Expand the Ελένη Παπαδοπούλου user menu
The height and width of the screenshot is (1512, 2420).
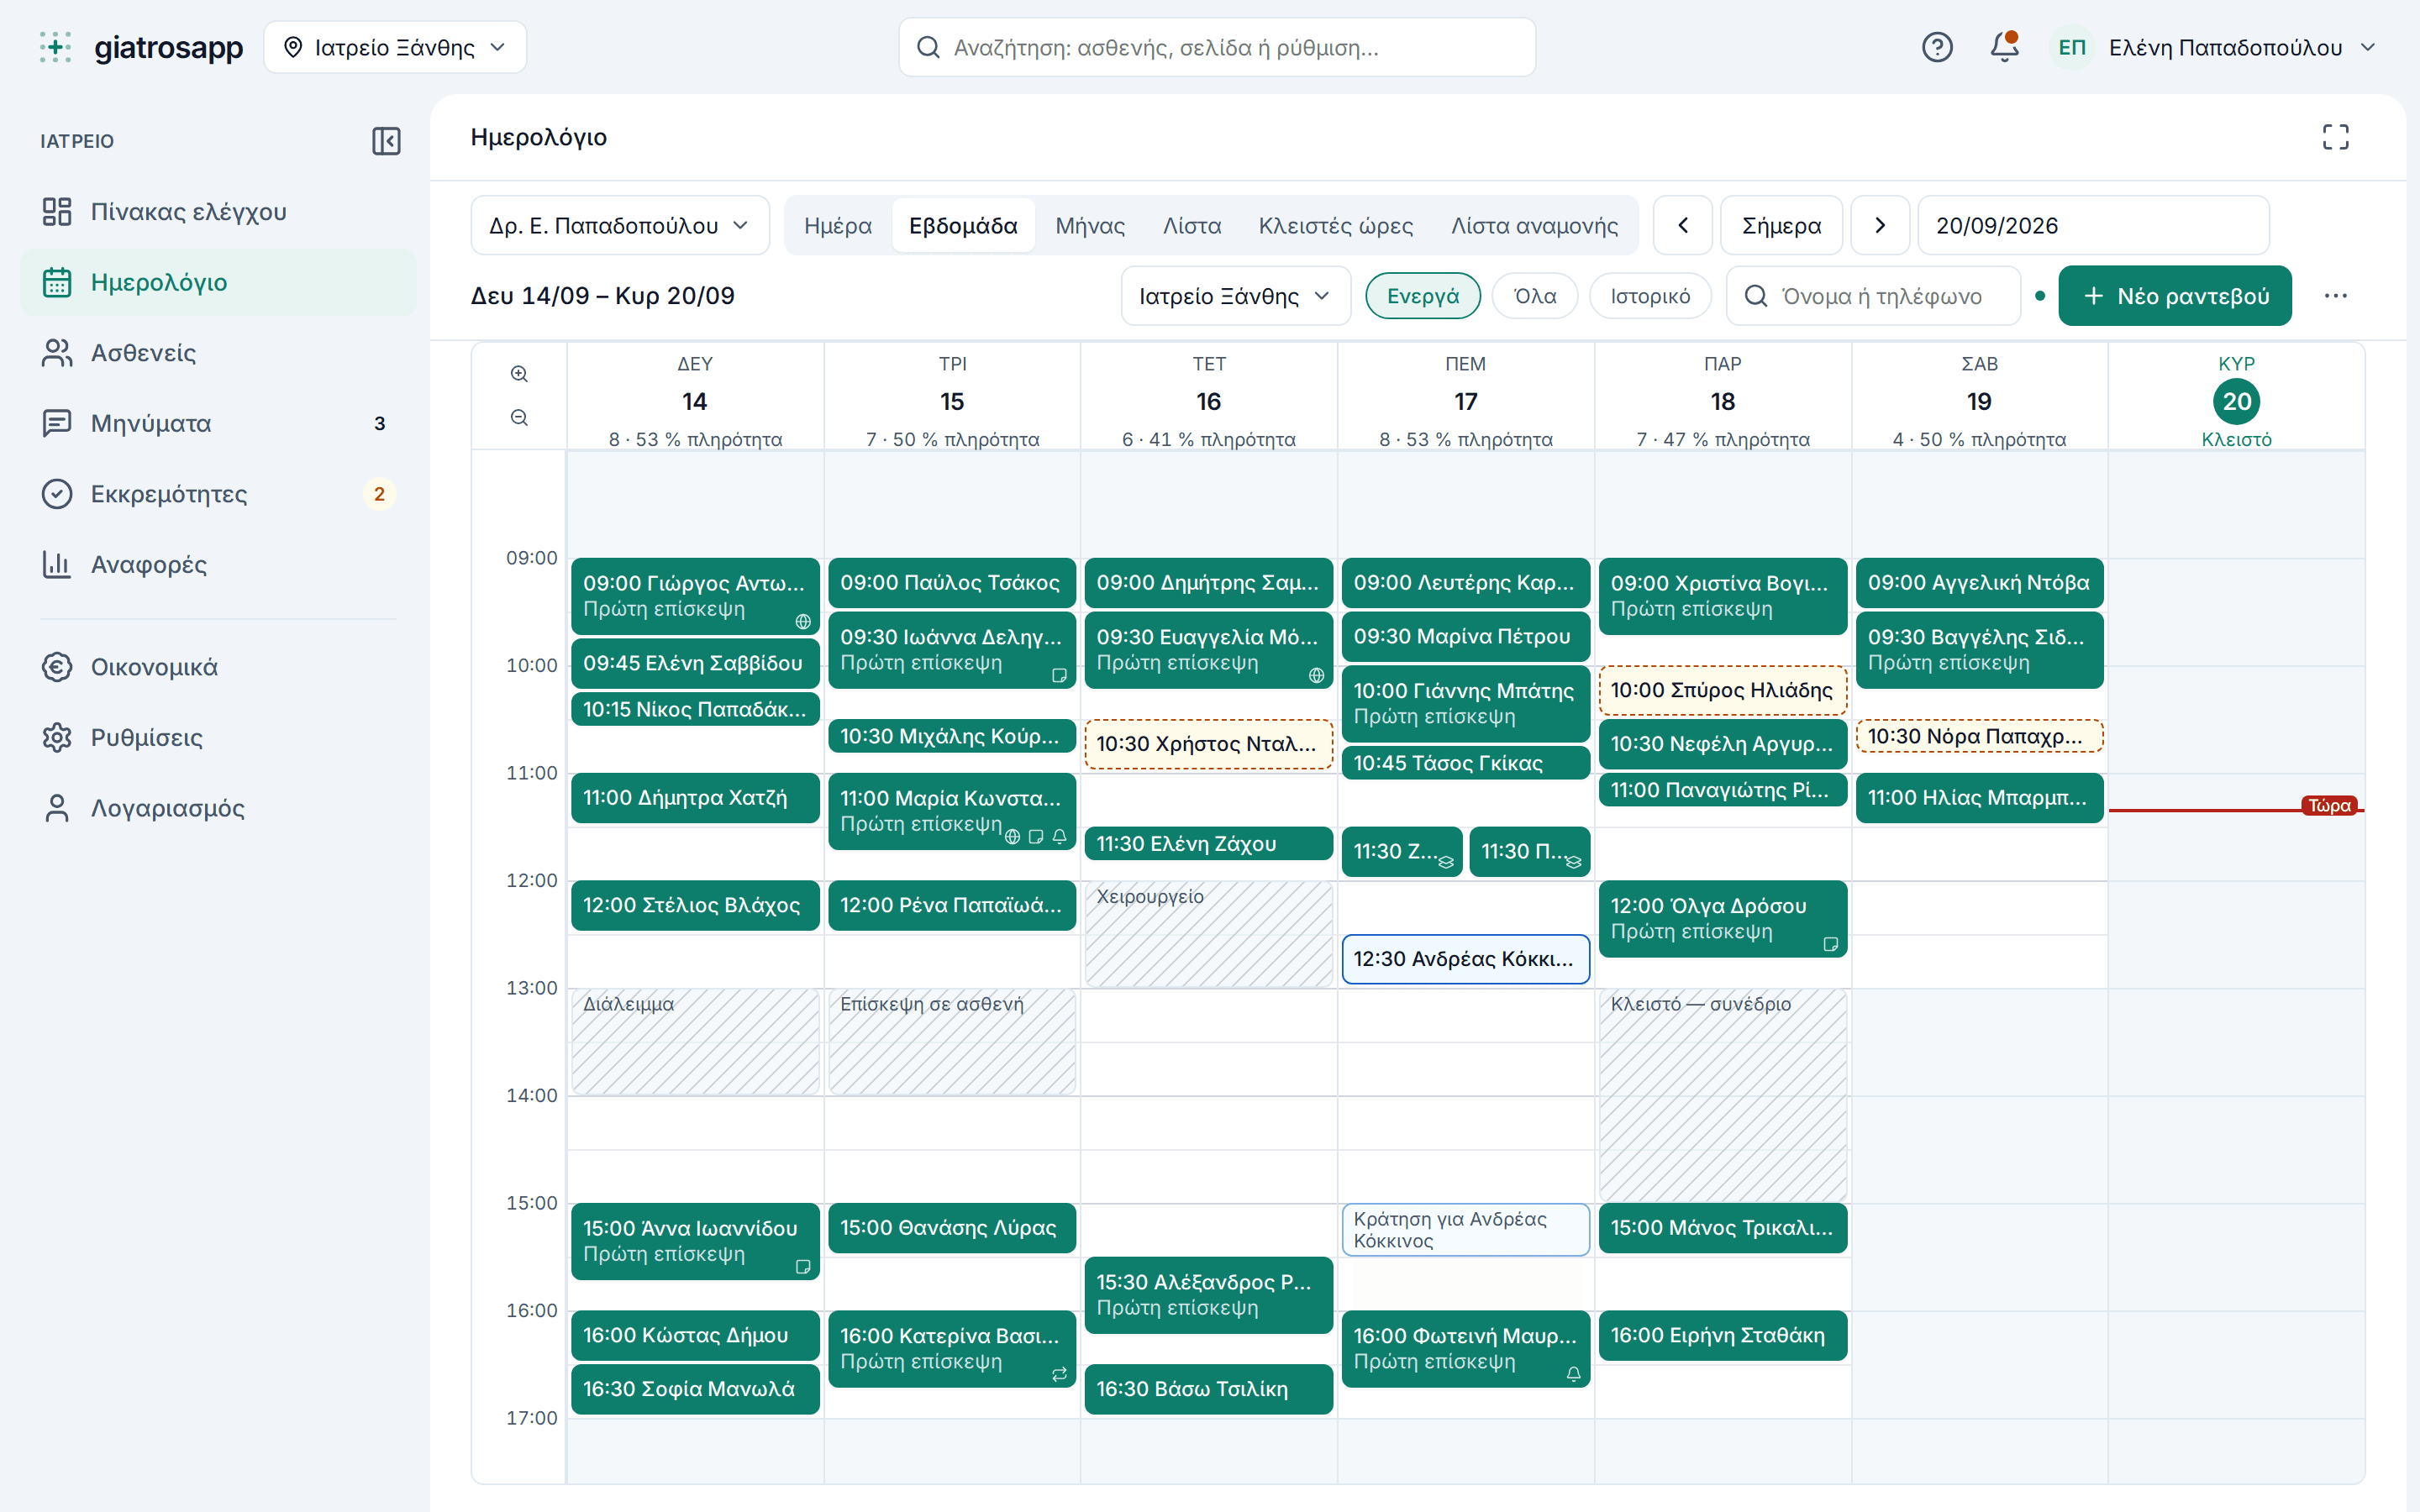pyautogui.click(x=2215, y=47)
